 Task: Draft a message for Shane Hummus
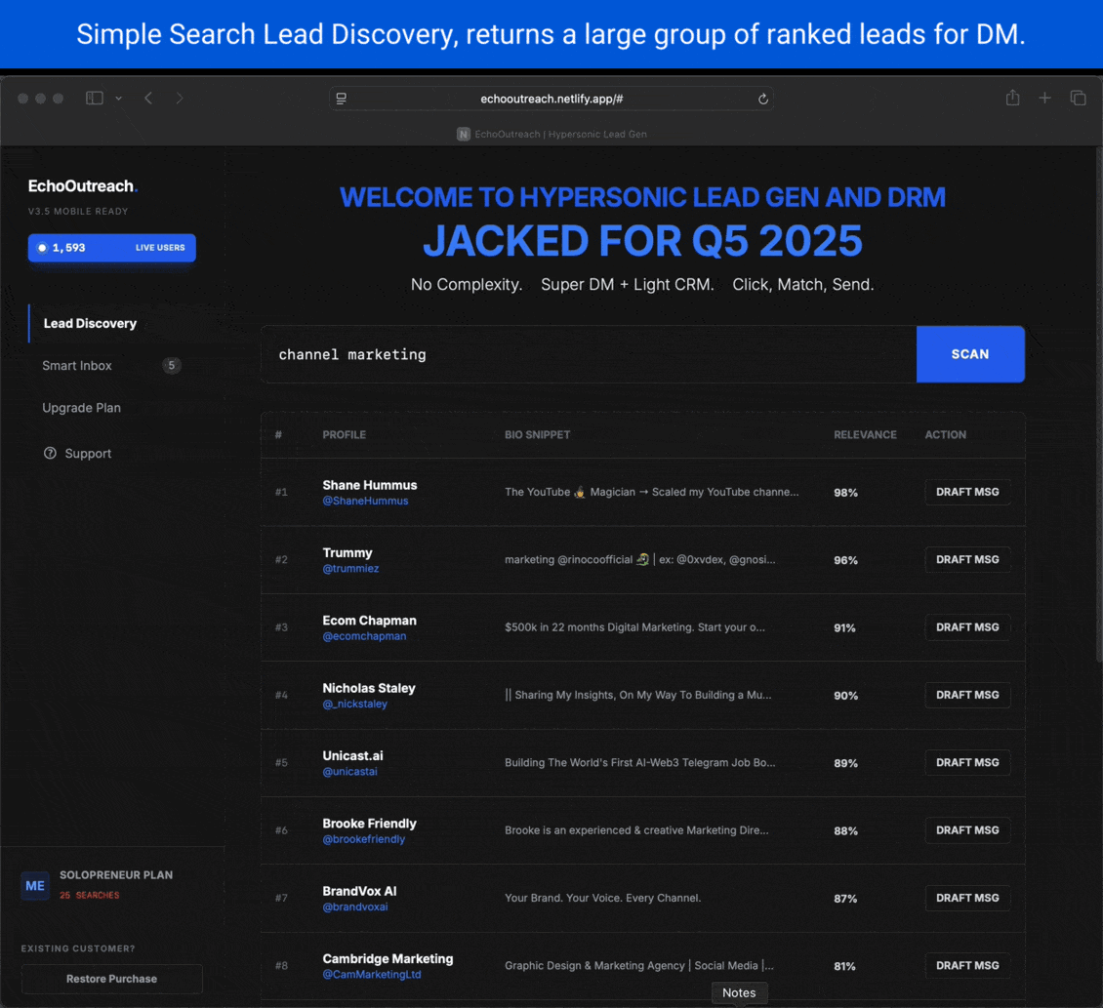(x=967, y=493)
